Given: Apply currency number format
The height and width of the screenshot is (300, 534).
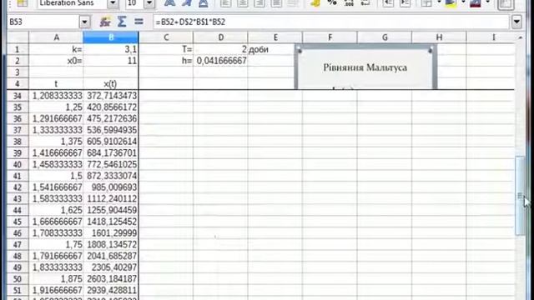Looking at the screenshot, I should (315, 3).
